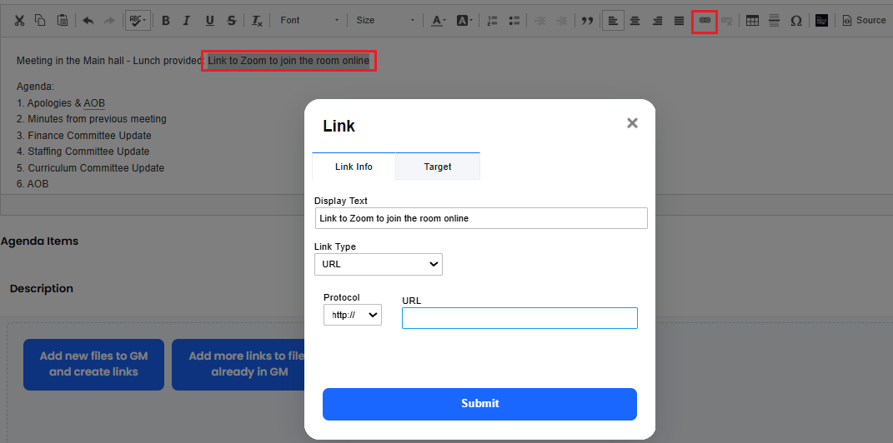
Task: Click the increase indent icon
Action: pyautogui.click(x=561, y=21)
